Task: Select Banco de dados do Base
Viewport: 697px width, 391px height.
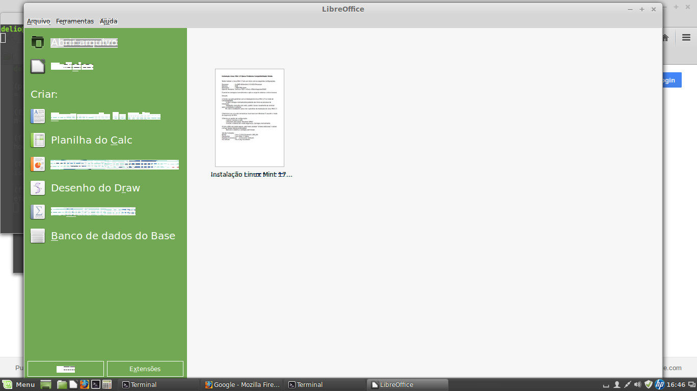Action: (x=113, y=236)
